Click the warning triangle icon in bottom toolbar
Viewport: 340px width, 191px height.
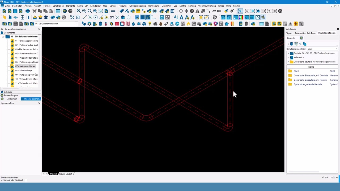[290, 24]
